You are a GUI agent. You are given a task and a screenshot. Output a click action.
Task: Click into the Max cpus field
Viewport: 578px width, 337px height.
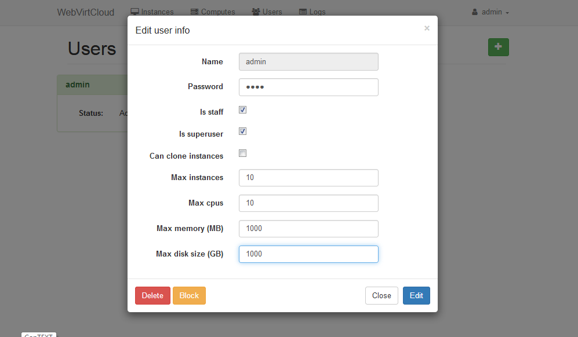308,203
